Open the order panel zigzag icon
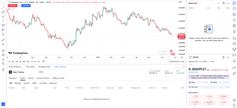This screenshot has width=237, height=108. coord(234,67)
